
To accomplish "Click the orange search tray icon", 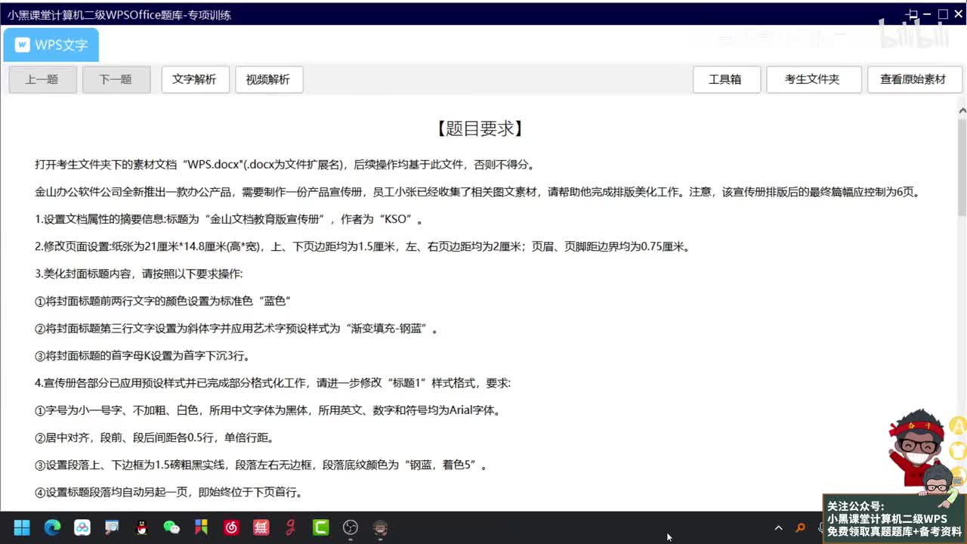I will click(801, 527).
